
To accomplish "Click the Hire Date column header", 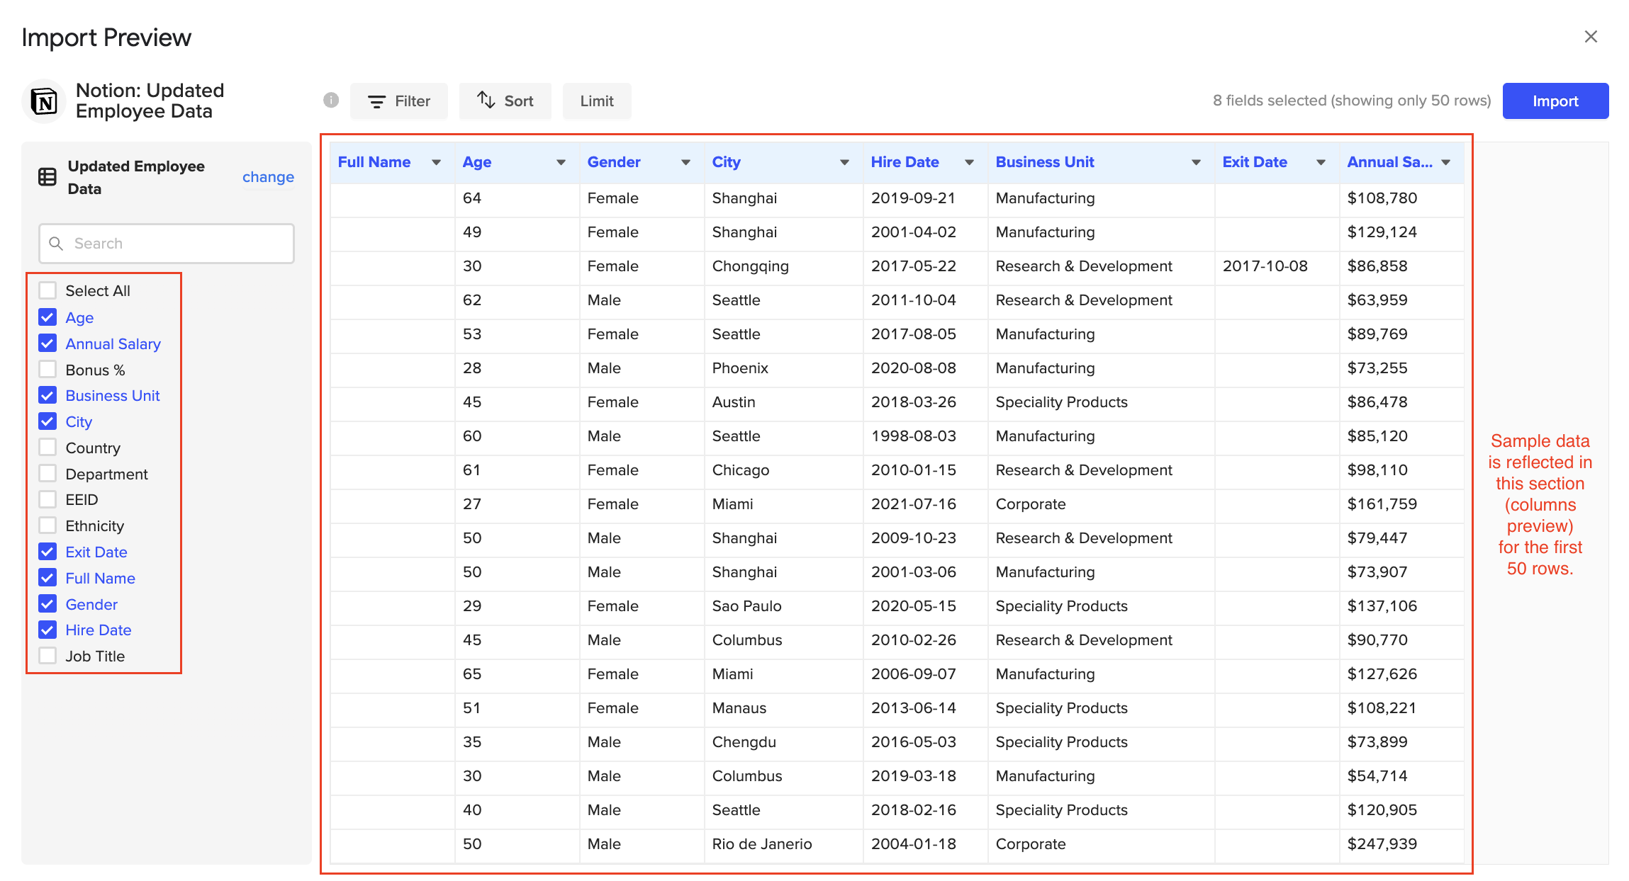I will click(x=905, y=162).
